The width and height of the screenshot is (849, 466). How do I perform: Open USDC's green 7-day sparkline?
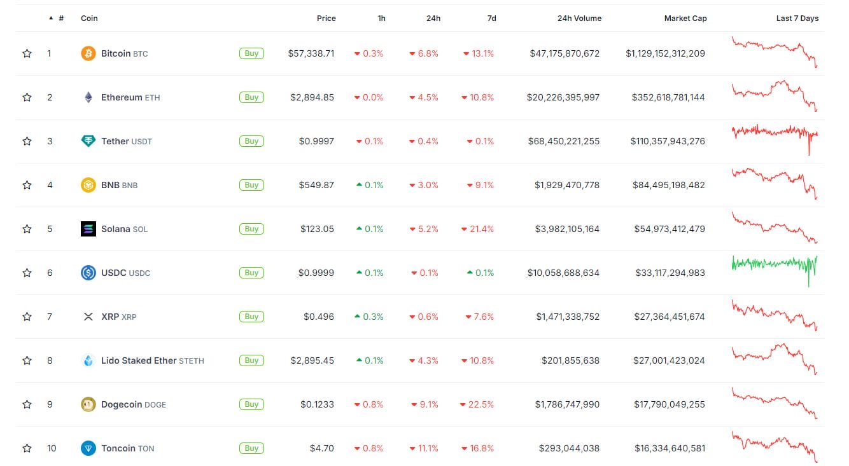(x=775, y=270)
